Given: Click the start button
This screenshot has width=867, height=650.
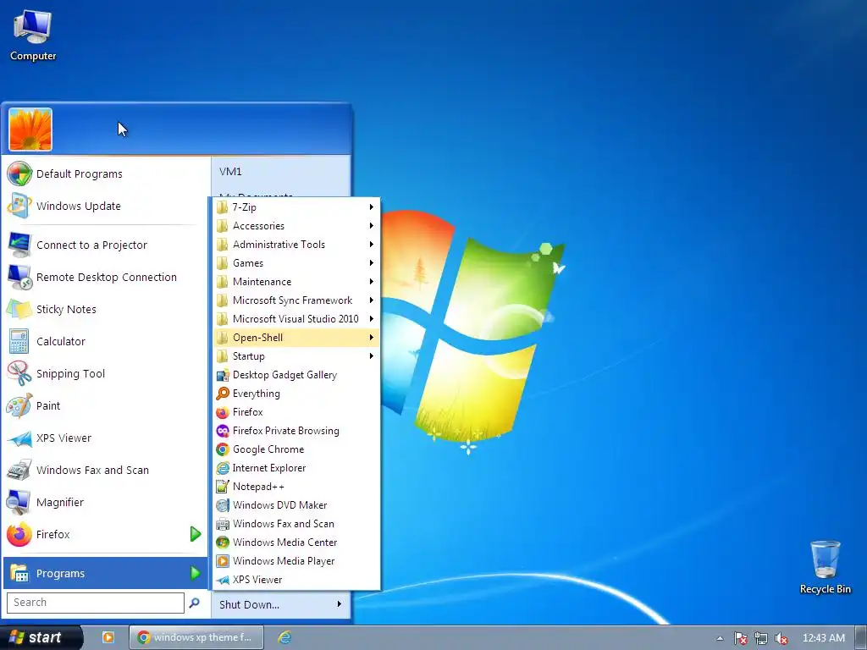Looking at the screenshot, I should (x=40, y=637).
